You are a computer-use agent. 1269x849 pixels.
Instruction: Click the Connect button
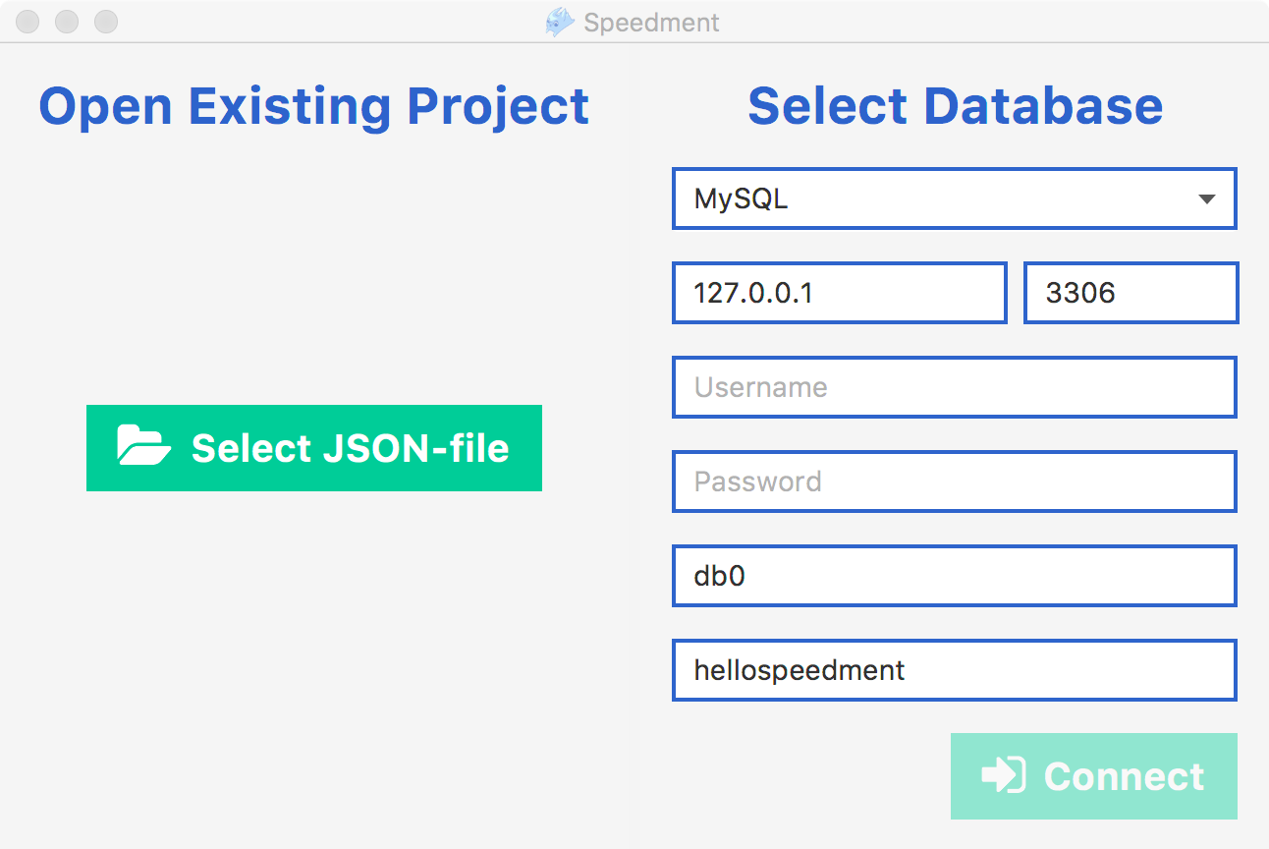pyautogui.click(x=1094, y=776)
